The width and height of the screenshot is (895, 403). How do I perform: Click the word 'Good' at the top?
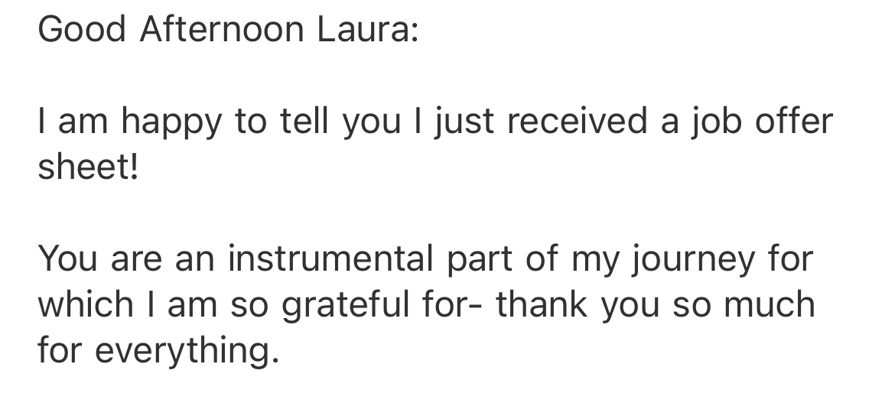pyautogui.click(x=82, y=28)
